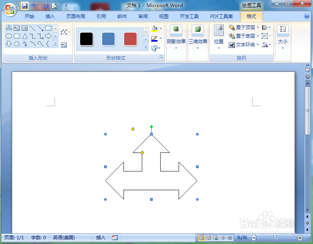Show next row of insert shapes
The height and width of the screenshot is (244, 313).
click(56, 36)
